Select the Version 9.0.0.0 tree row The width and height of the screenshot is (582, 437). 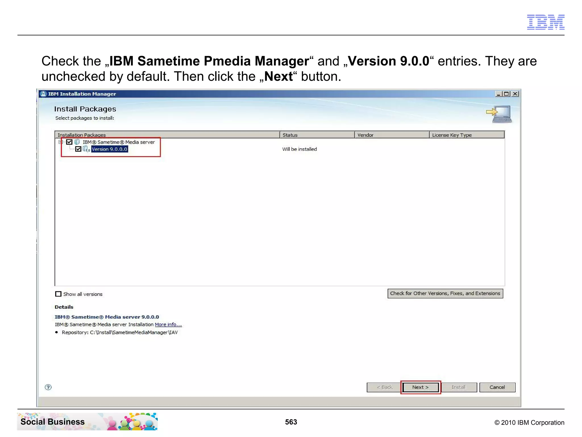coord(109,149)
